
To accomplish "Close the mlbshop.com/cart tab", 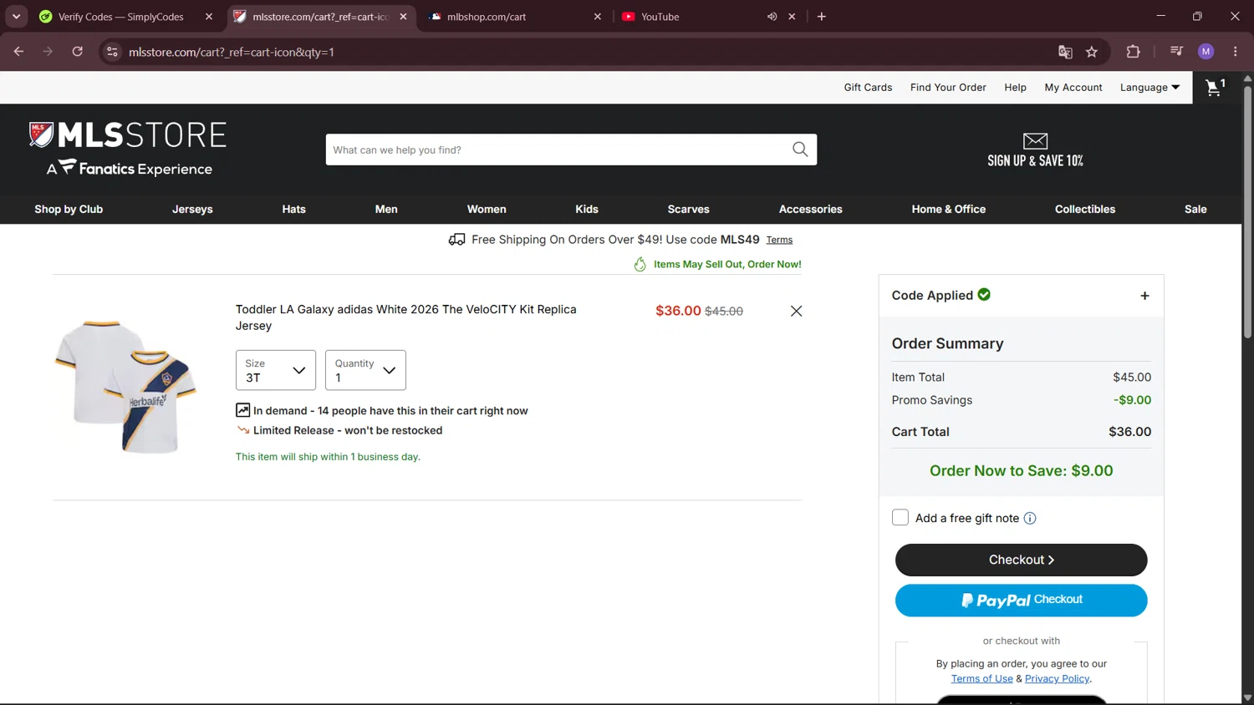I will click(598, 17).
